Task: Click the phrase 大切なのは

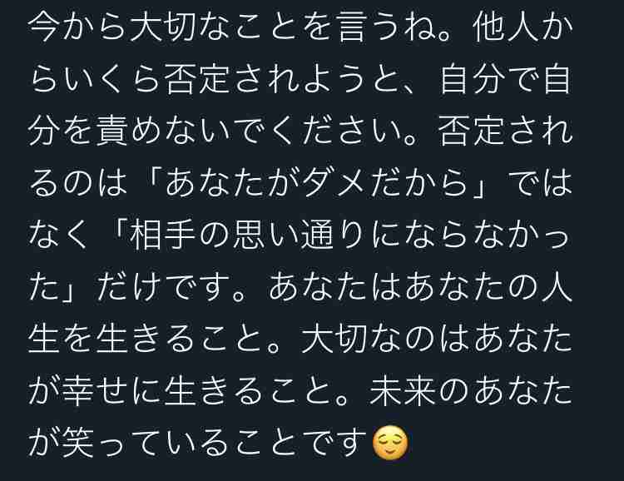Action: [386, 339]
